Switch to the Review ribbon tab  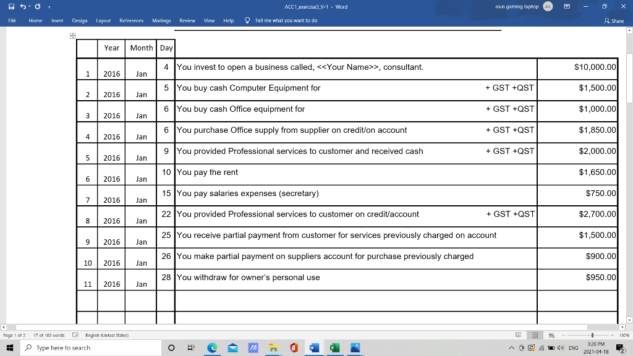coord(187,20)
